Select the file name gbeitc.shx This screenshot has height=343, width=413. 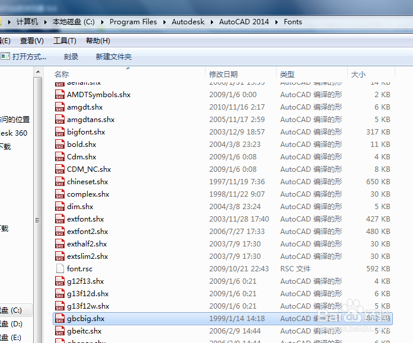click(x=84, y=331)
